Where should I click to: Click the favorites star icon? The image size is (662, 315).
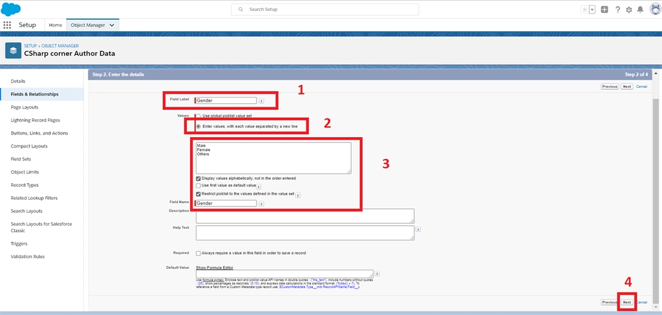click(x=584, y=9)
